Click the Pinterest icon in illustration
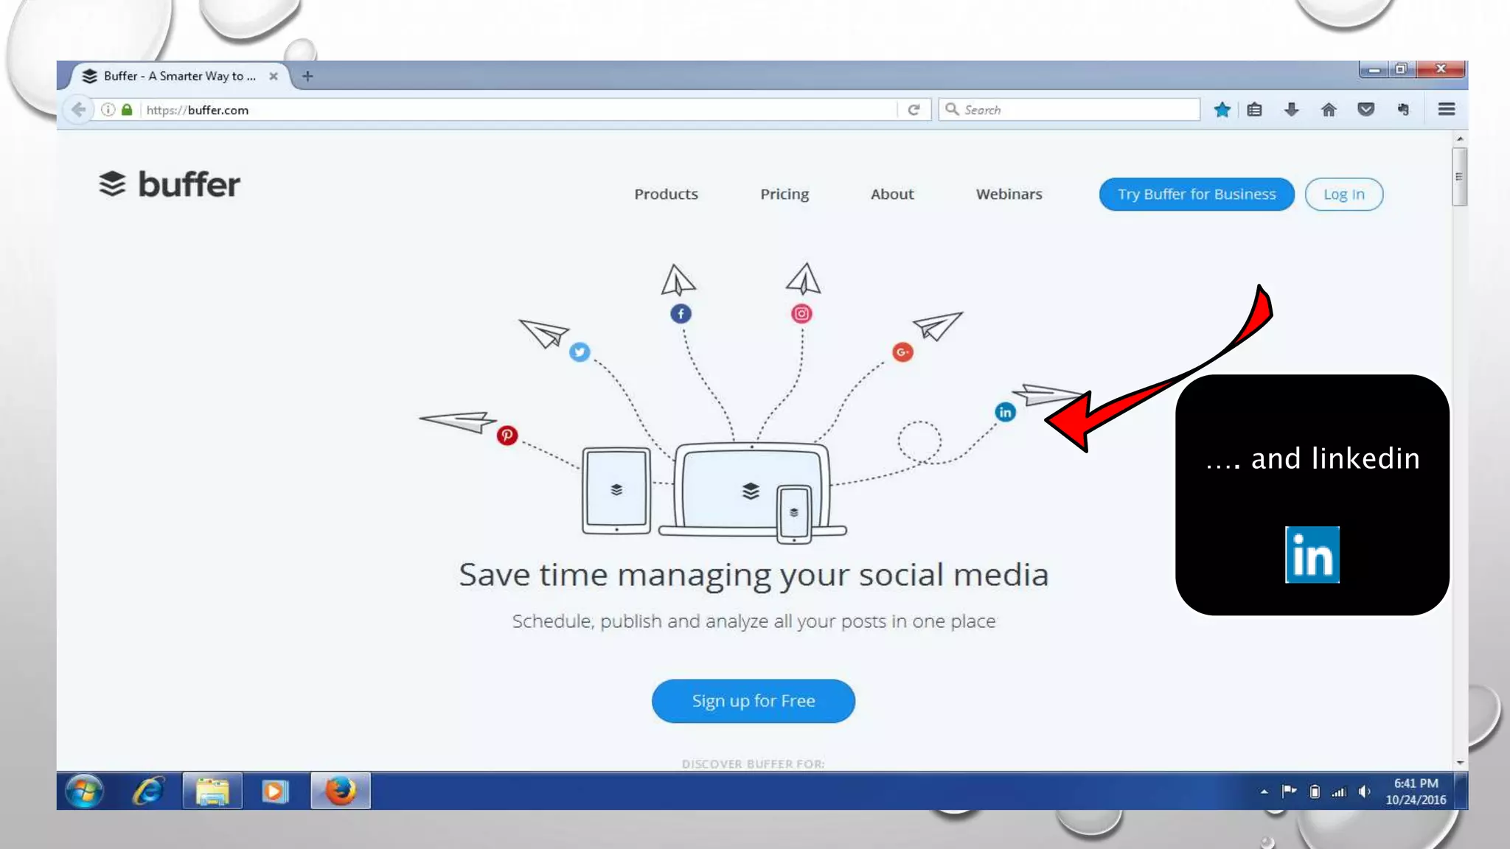Image resolution: width=1510 pixels, height=849 pixels. pos(507,436)
